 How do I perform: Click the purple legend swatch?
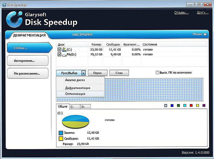pyautogui.click(x=204, y=105)
